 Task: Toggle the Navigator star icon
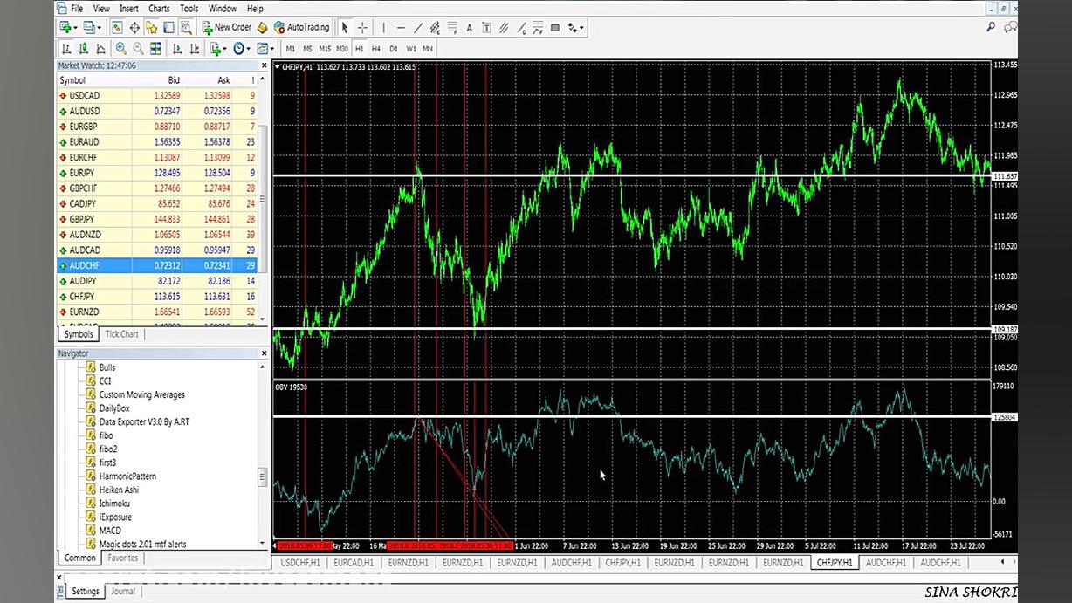[152, 28]
